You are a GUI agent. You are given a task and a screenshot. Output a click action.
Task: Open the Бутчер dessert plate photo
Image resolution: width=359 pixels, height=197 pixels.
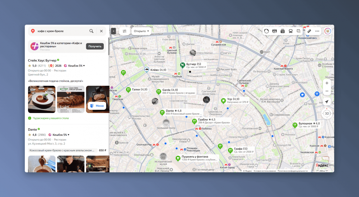tap(42, 99)
